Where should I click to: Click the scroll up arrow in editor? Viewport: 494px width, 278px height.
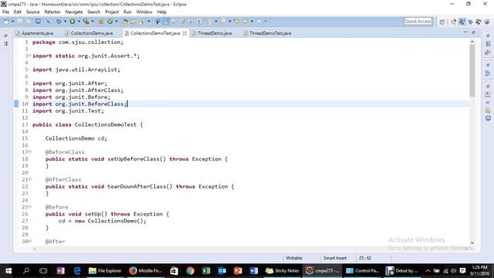pyautogui.click(x=472, y=42)
